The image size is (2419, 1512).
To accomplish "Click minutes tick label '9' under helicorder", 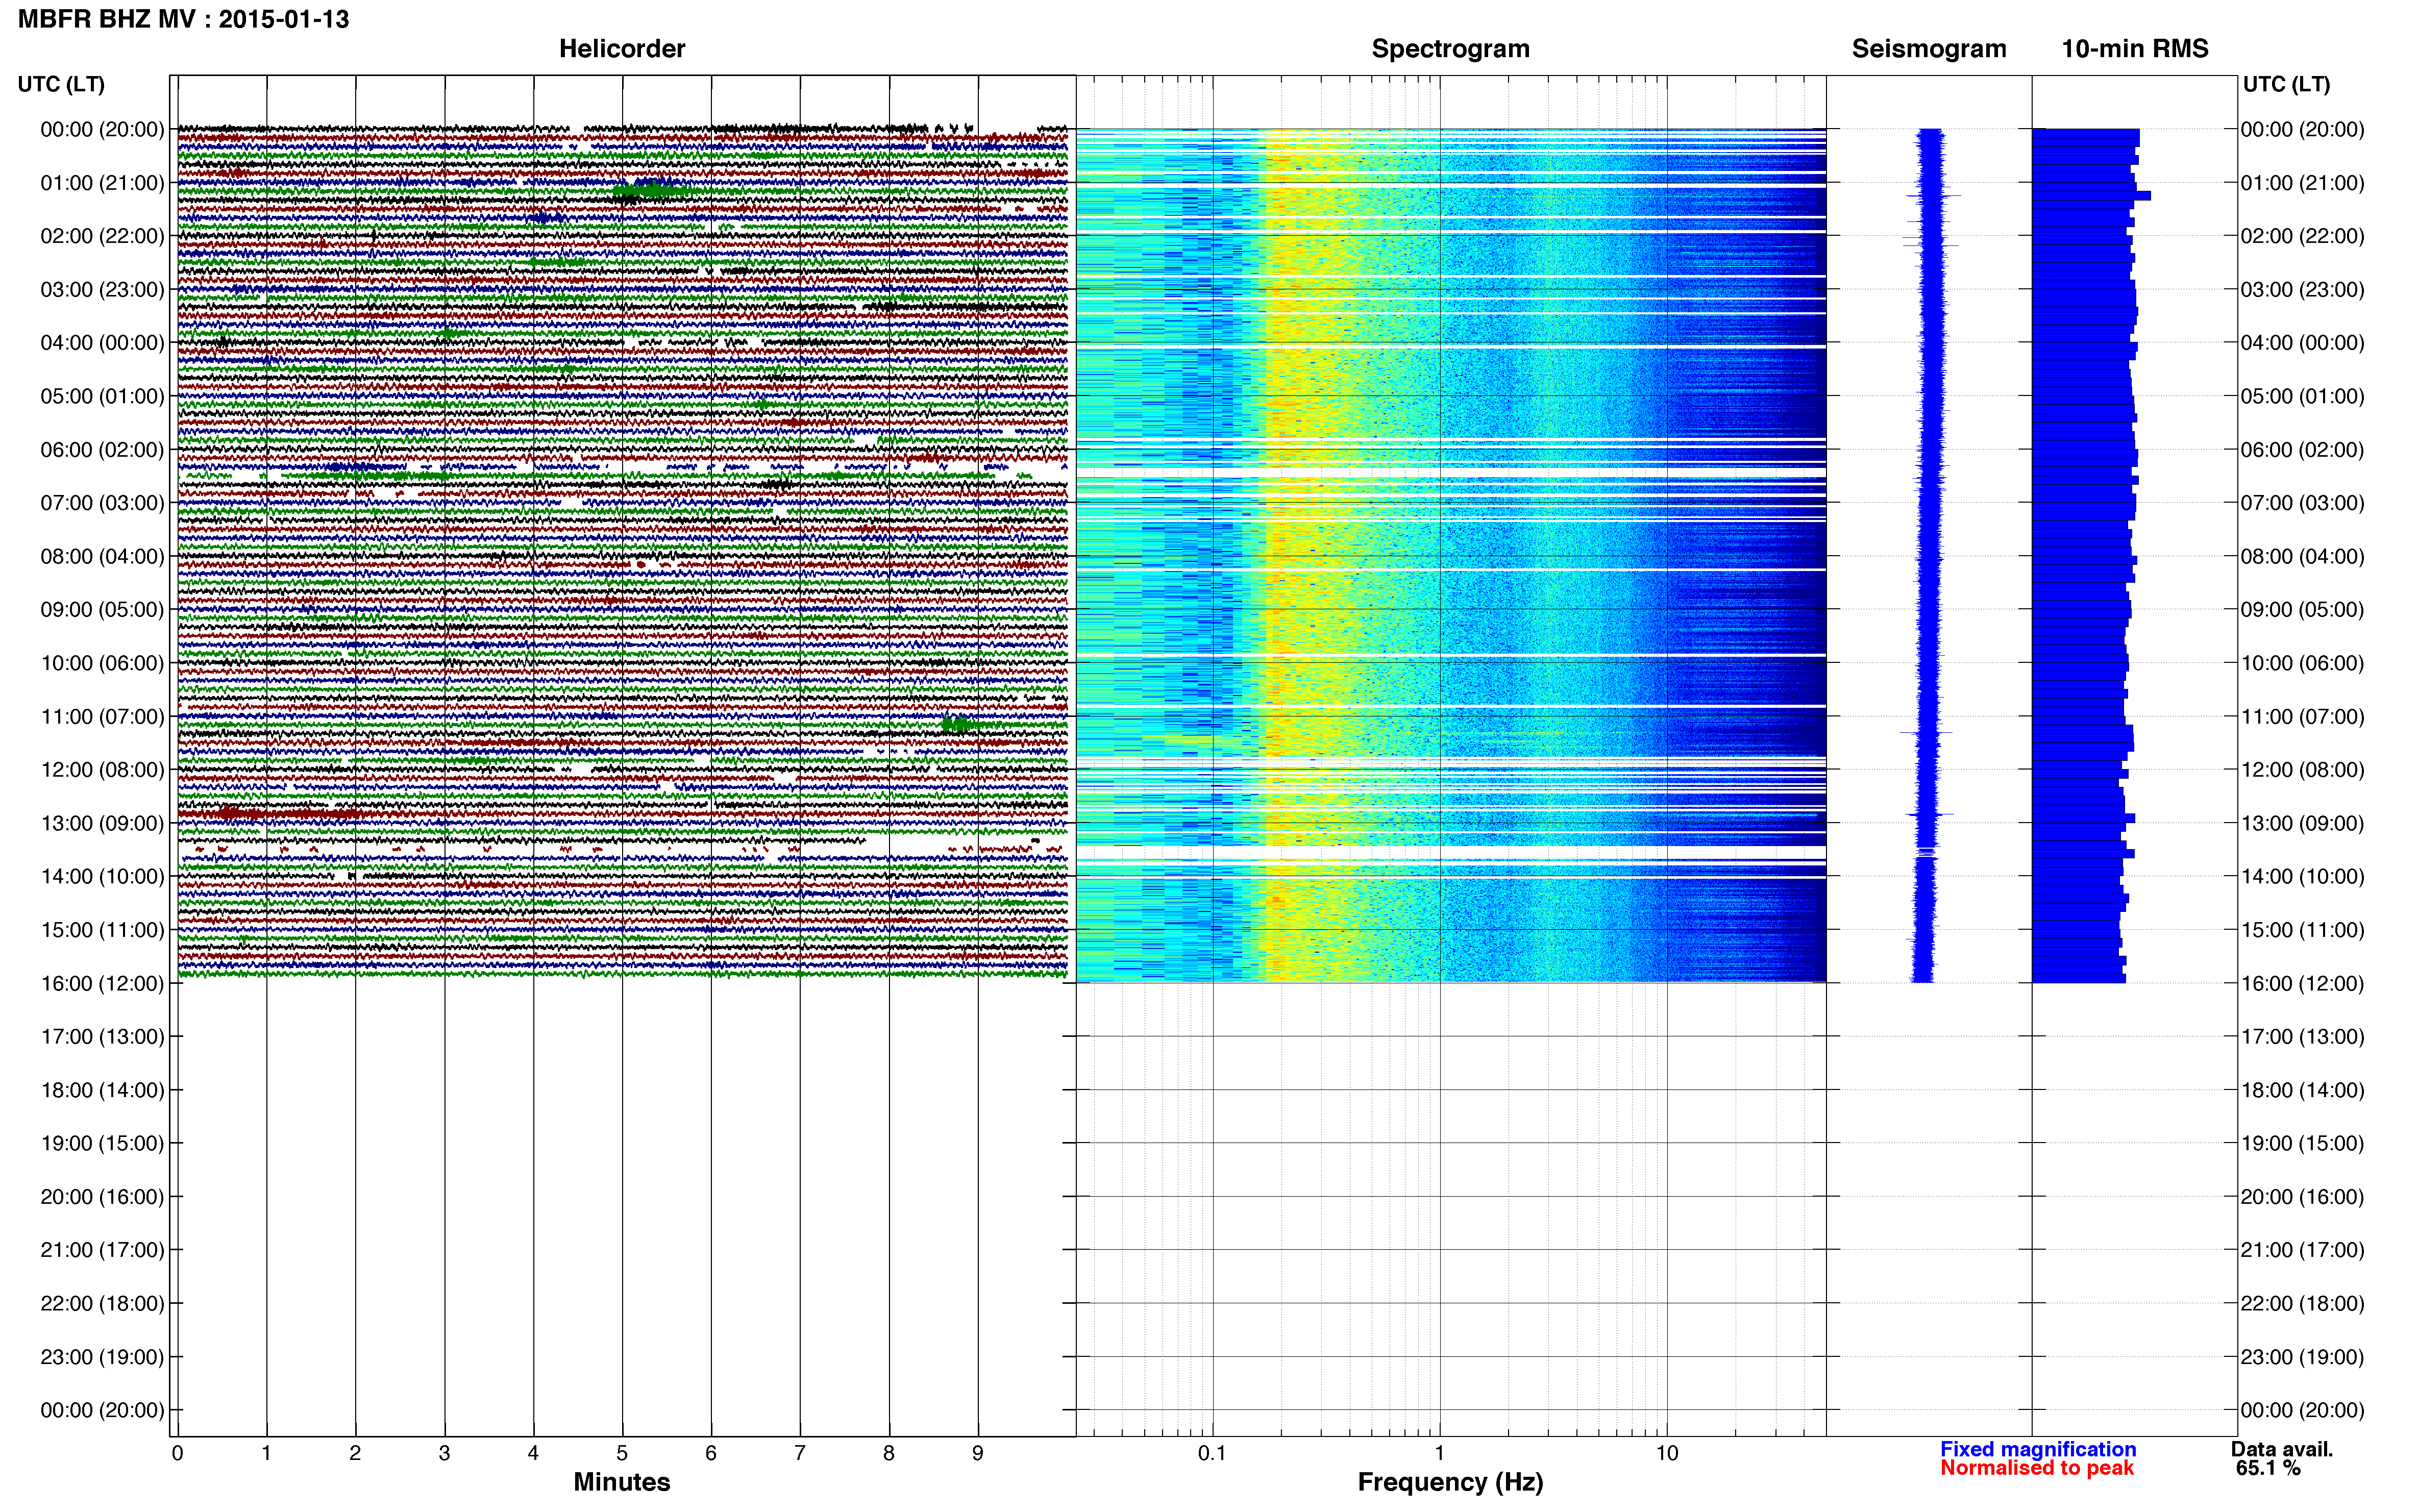I will coord(978,1454).
